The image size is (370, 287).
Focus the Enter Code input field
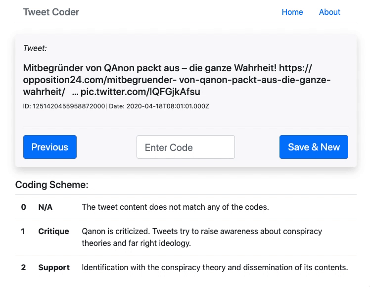(x=185, y=147)
